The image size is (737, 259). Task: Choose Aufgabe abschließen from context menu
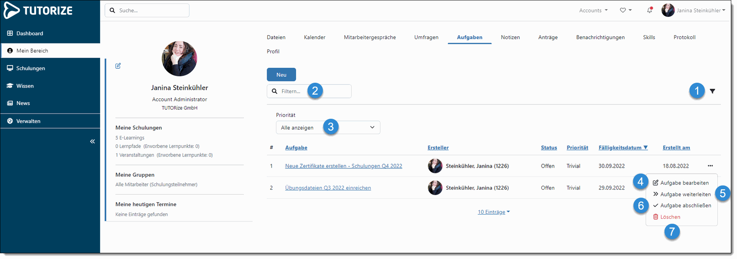pyautogui.click(x=682, y=206)
